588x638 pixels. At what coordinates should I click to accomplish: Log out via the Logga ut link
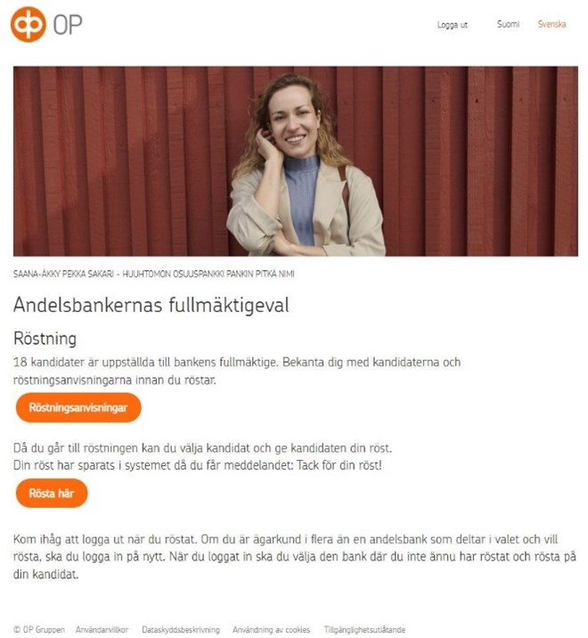pyautogui.click(x=452, y=25)
